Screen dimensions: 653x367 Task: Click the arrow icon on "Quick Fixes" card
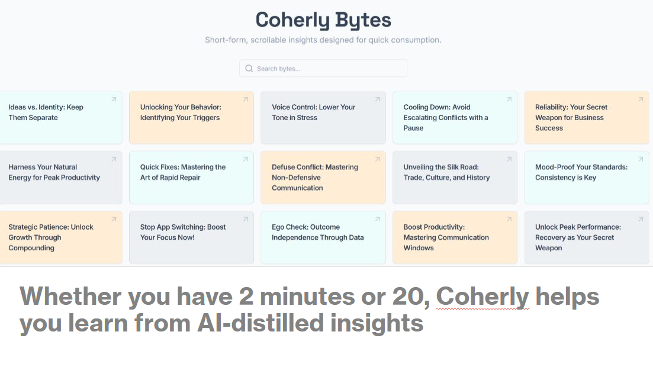point(245,159)
